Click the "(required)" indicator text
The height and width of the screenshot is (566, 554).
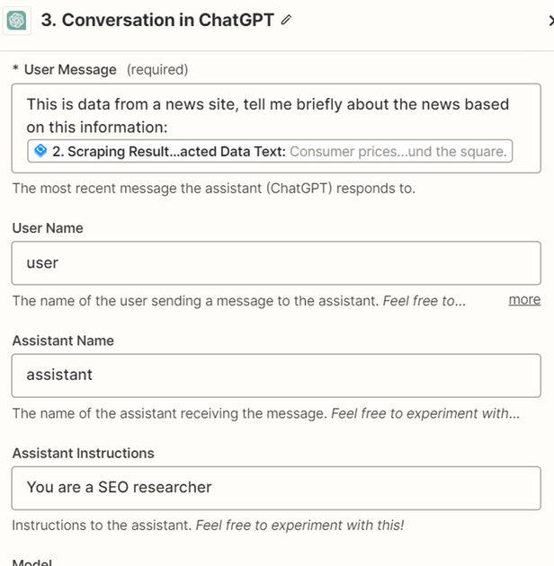[157, 69]
